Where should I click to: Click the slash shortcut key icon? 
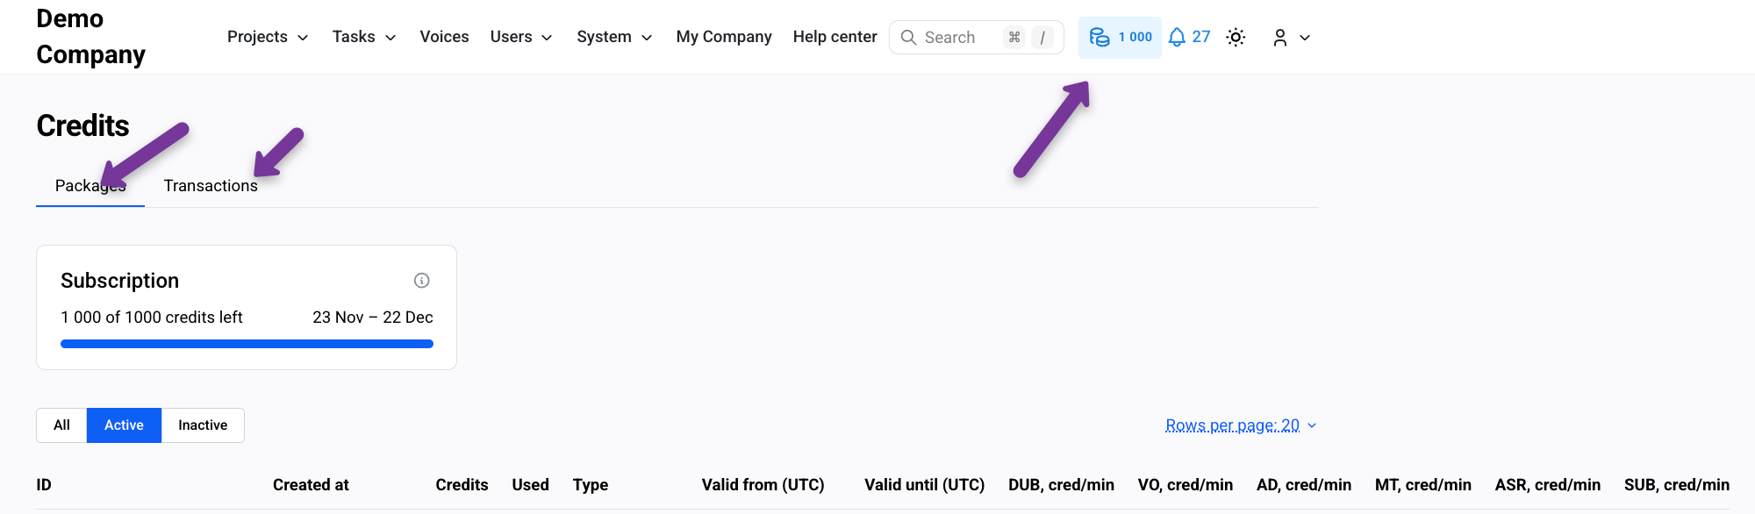[x=1042, y=37]
